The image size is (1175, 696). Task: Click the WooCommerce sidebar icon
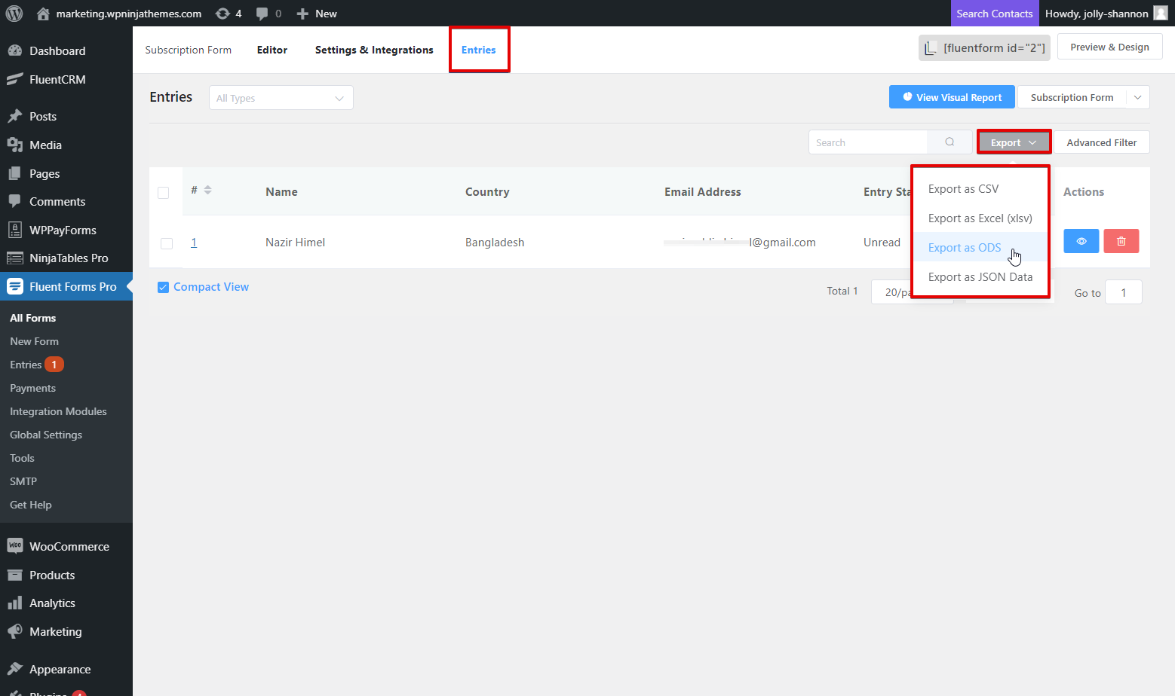[x=14, y=546]
